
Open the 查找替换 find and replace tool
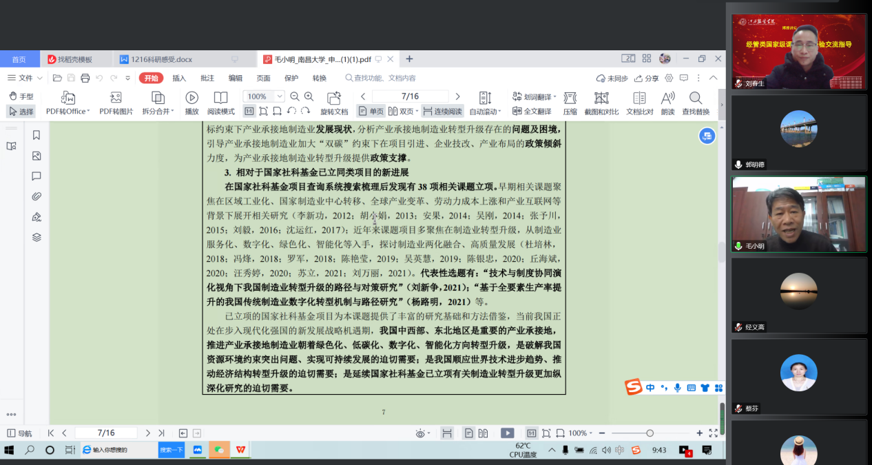(x=696, y=103)
